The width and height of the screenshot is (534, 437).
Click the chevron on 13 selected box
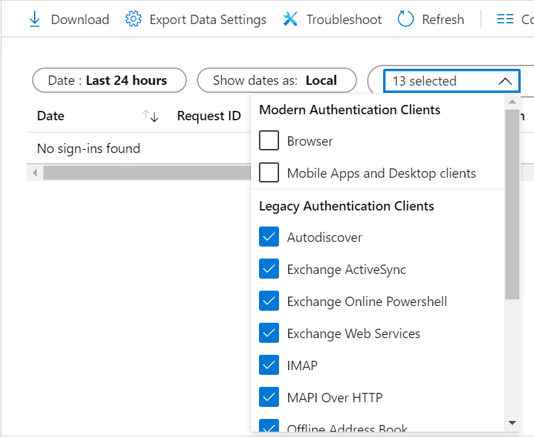tap(505, 82)
